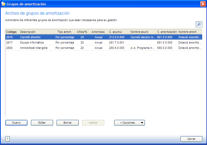
Task: Click the Amortizac. column header
Action: click(x=98, y=32)
